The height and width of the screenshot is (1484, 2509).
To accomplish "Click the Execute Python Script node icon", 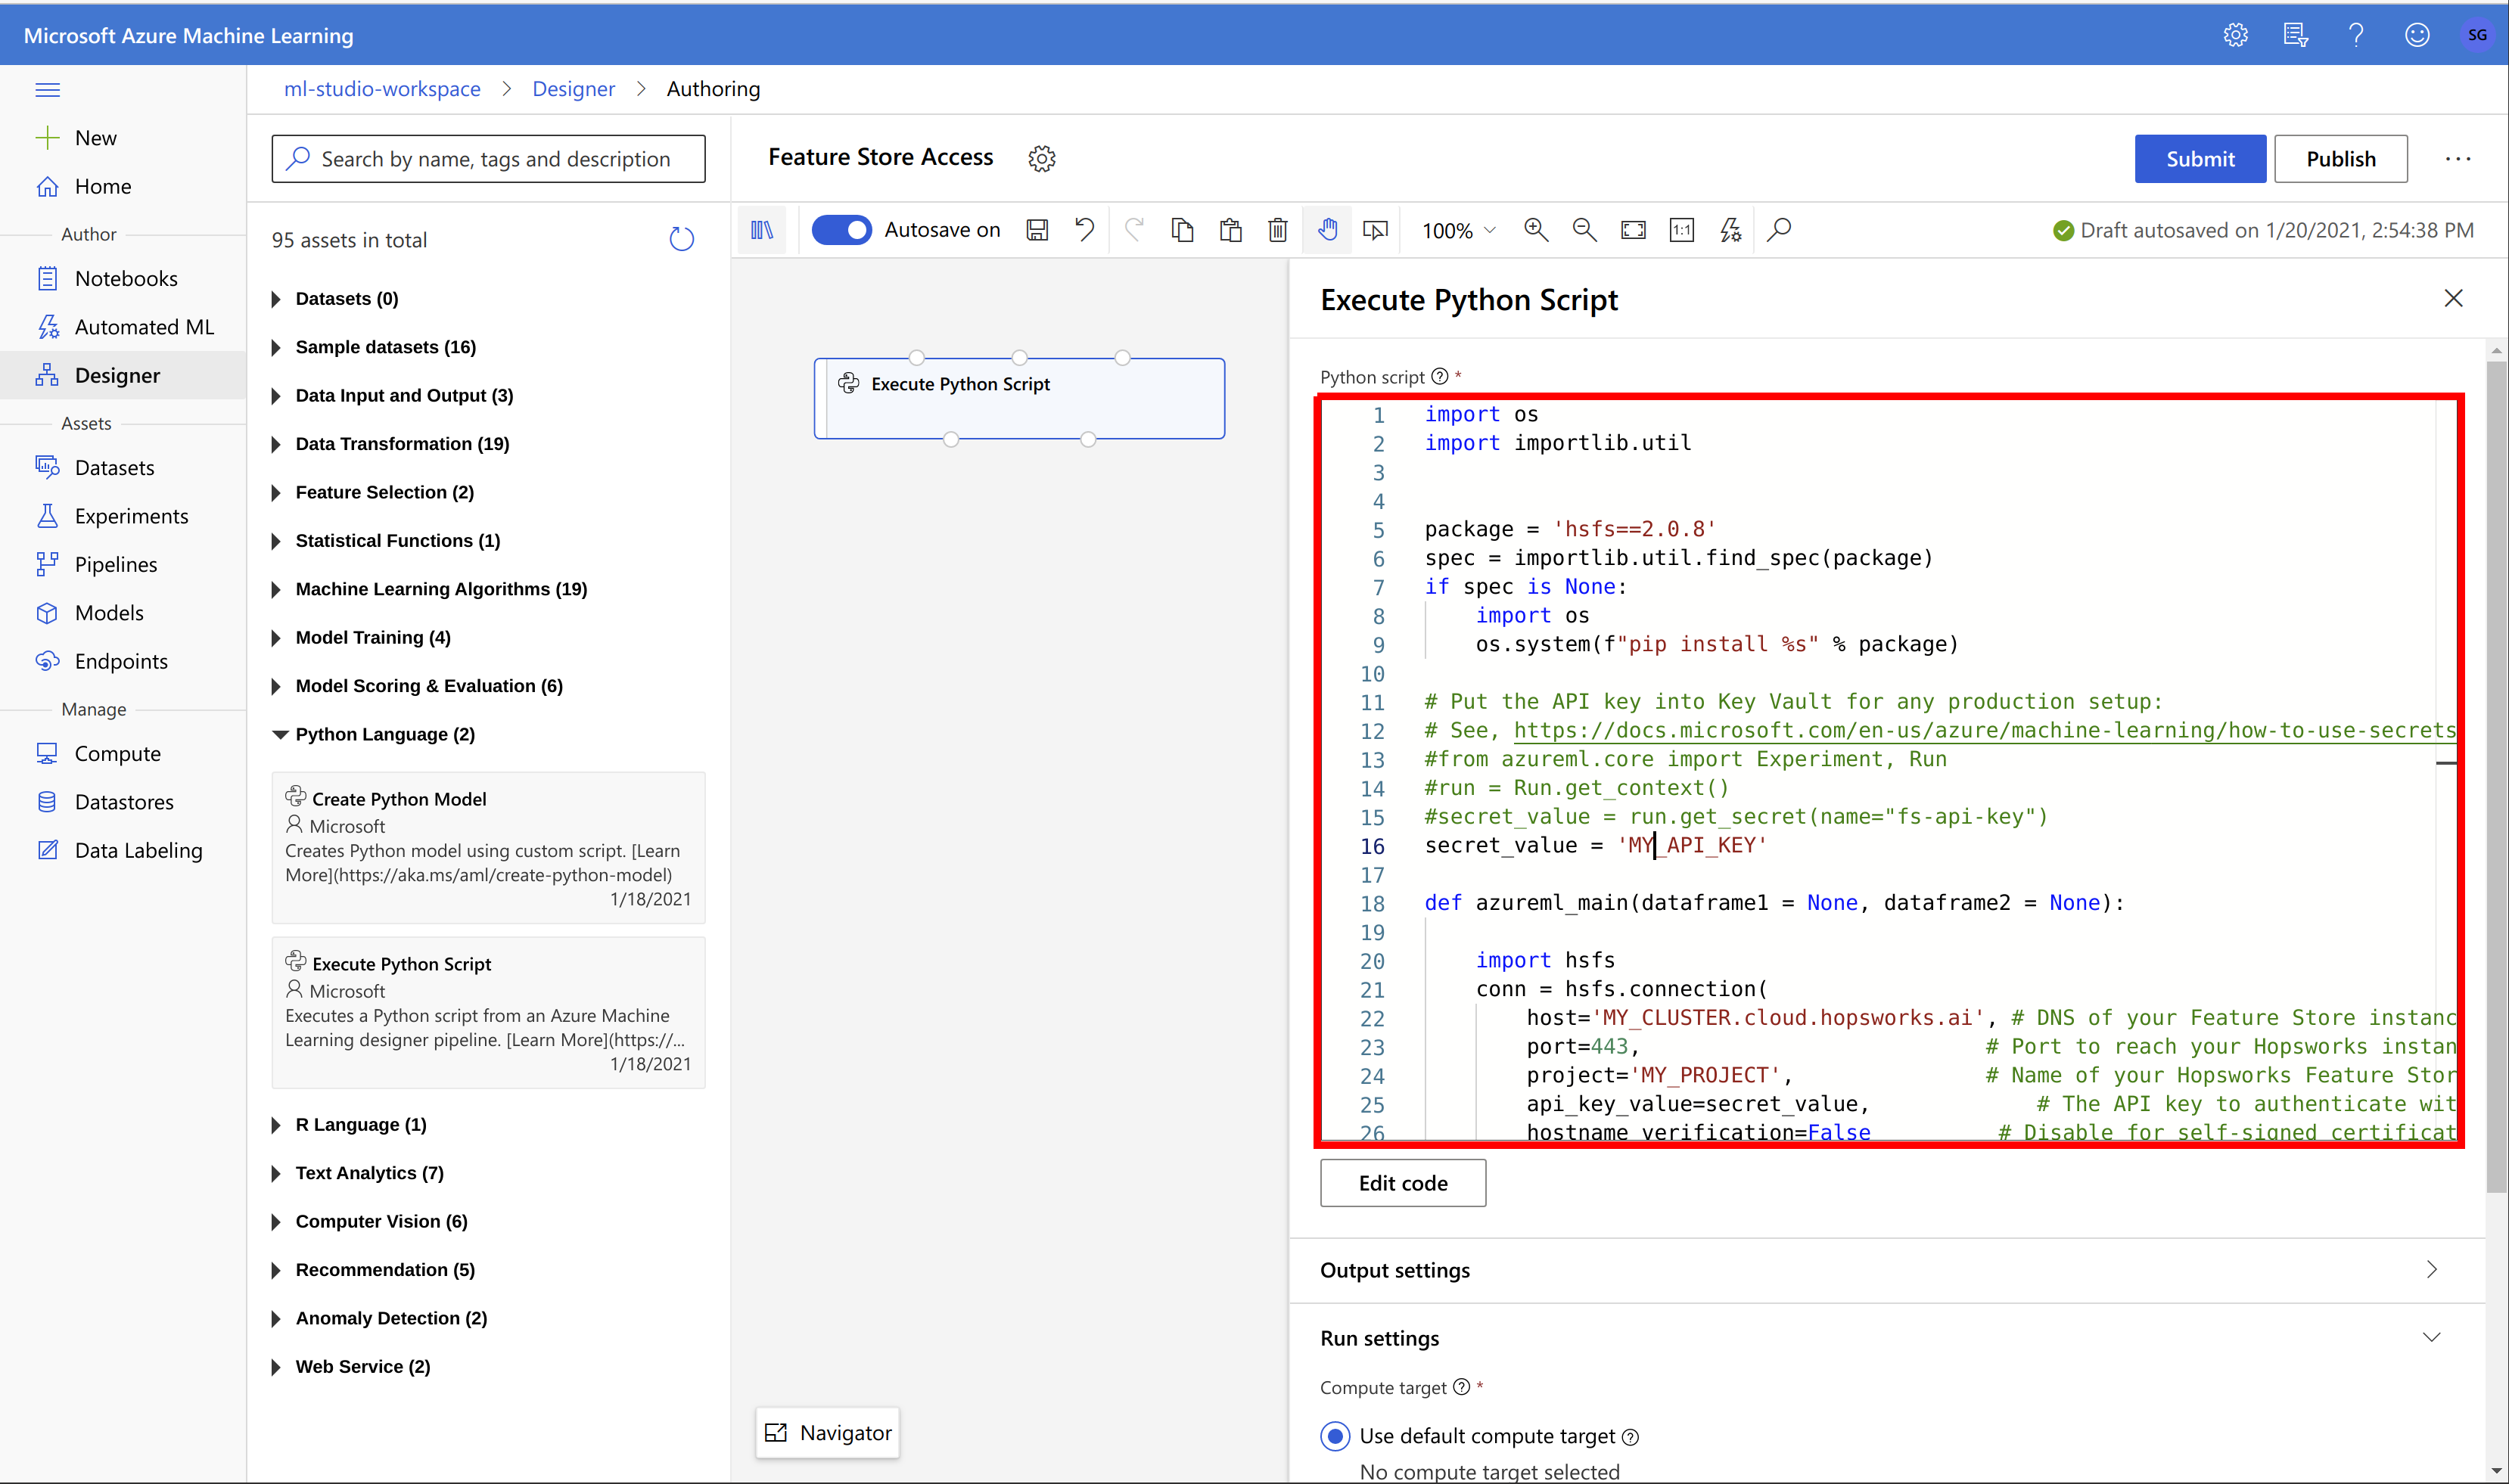I will click(x=850, y=383).
